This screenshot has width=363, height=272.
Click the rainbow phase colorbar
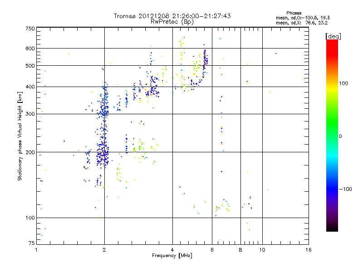click(x=332, y=135)
